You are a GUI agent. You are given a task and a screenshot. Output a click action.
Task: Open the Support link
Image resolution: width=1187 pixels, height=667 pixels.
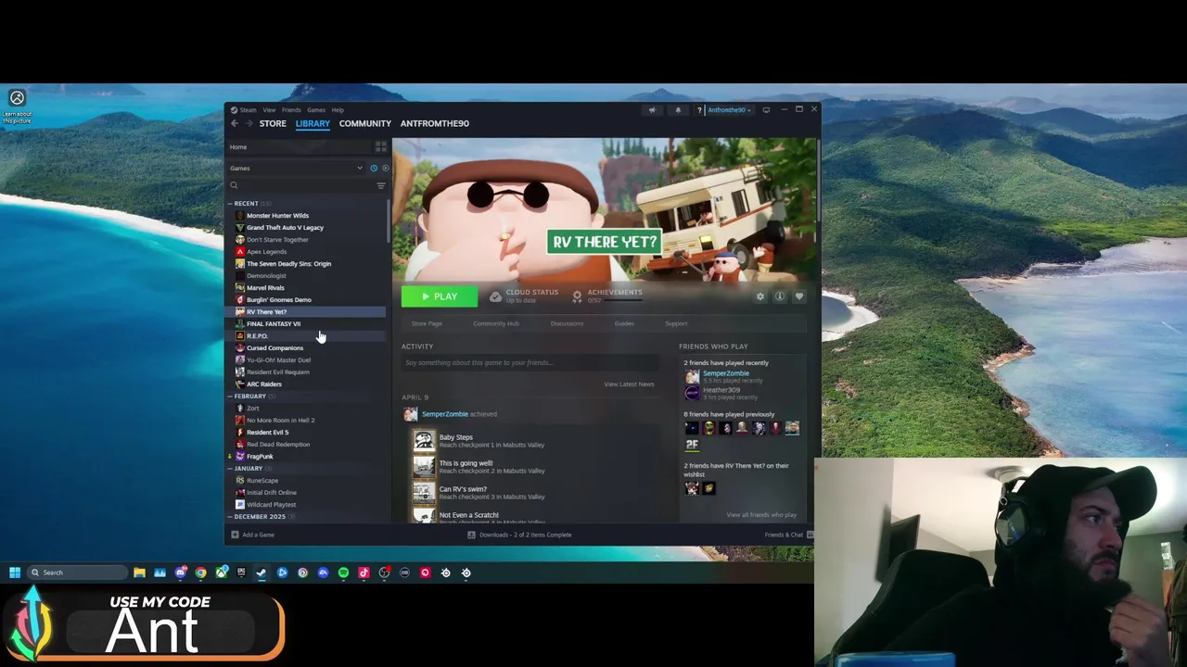pos(676,323)
